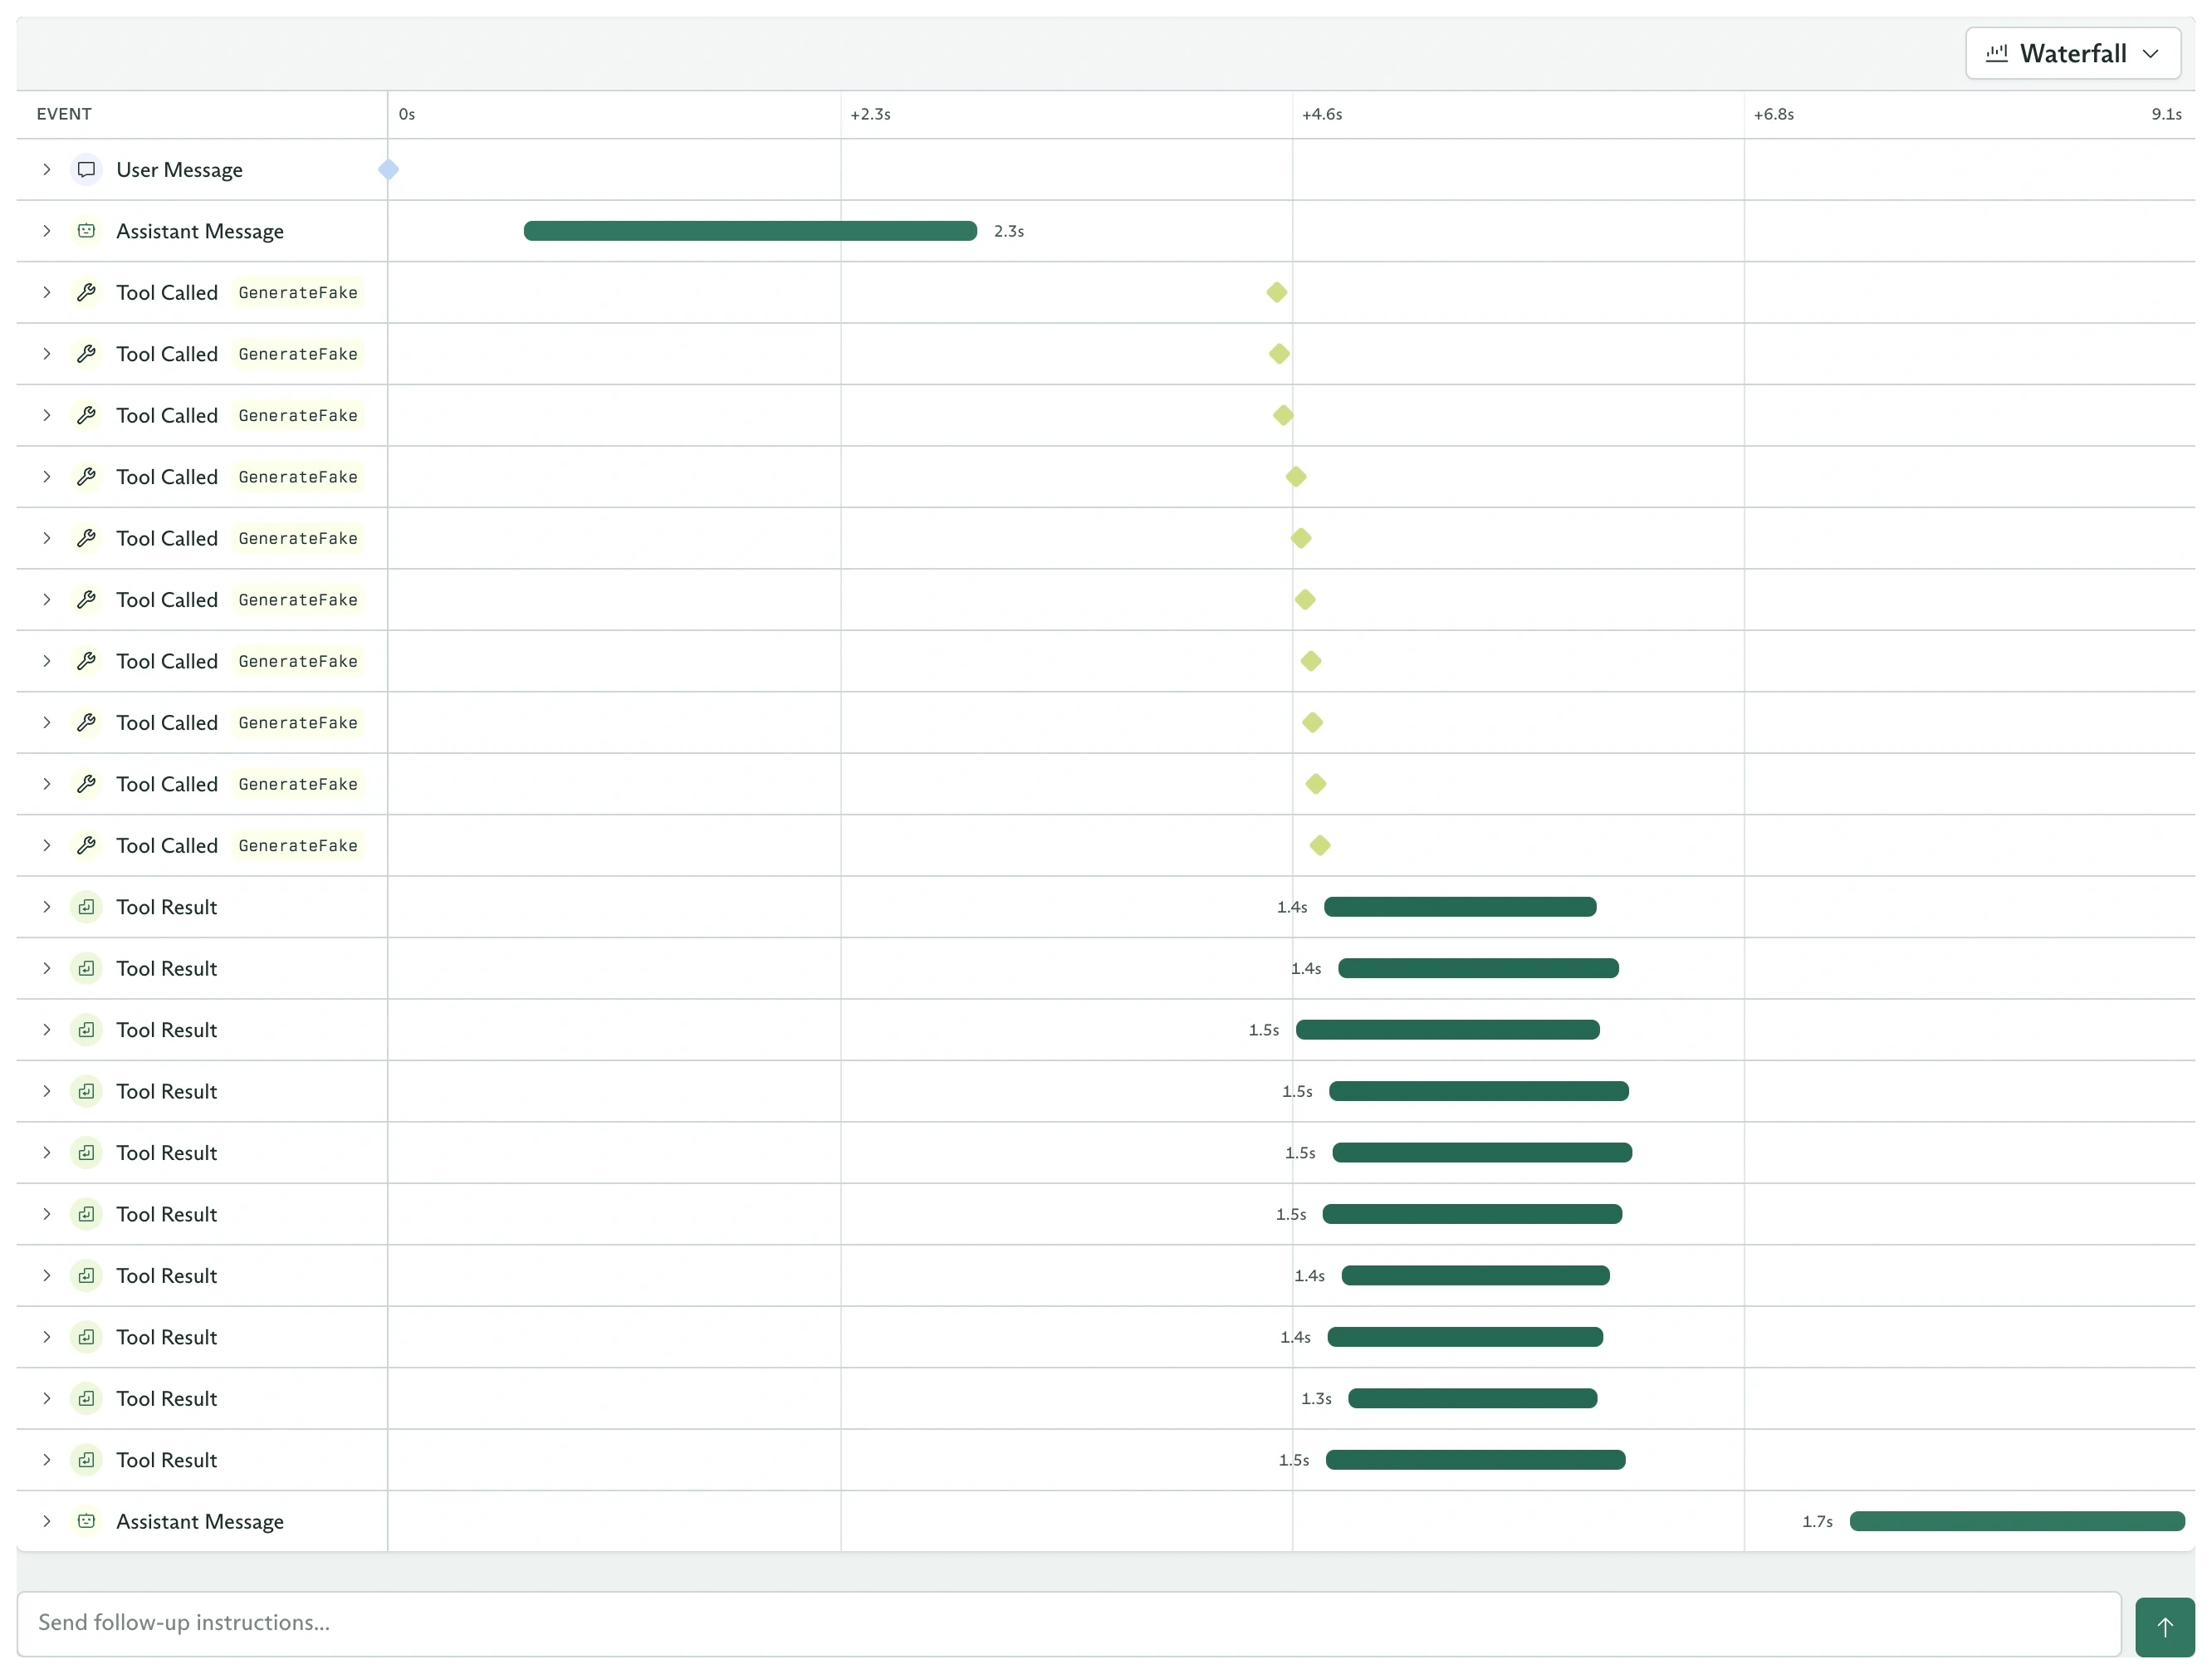Click the +4.6s timeline tick label

(x=1322, y=114)
